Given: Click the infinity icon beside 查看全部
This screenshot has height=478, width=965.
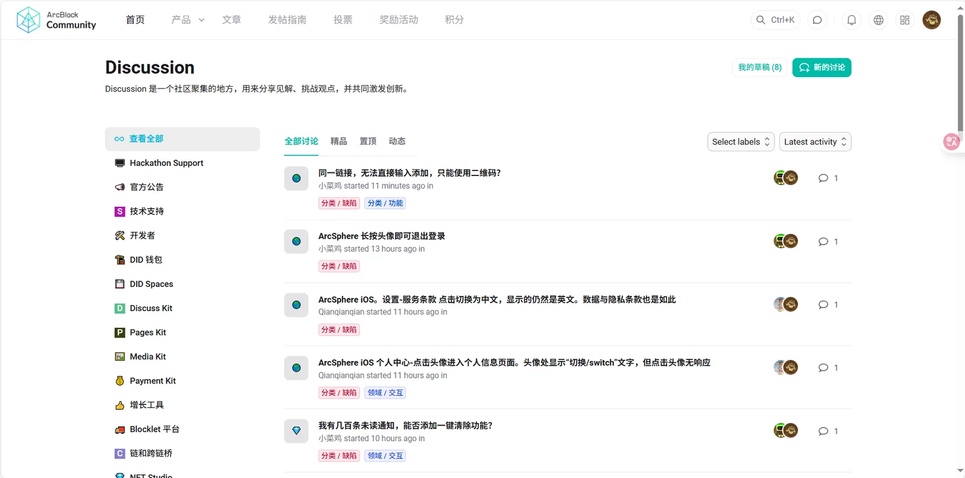Looking at the screenshot, I should pyautogui.click(x=119, y=139).
